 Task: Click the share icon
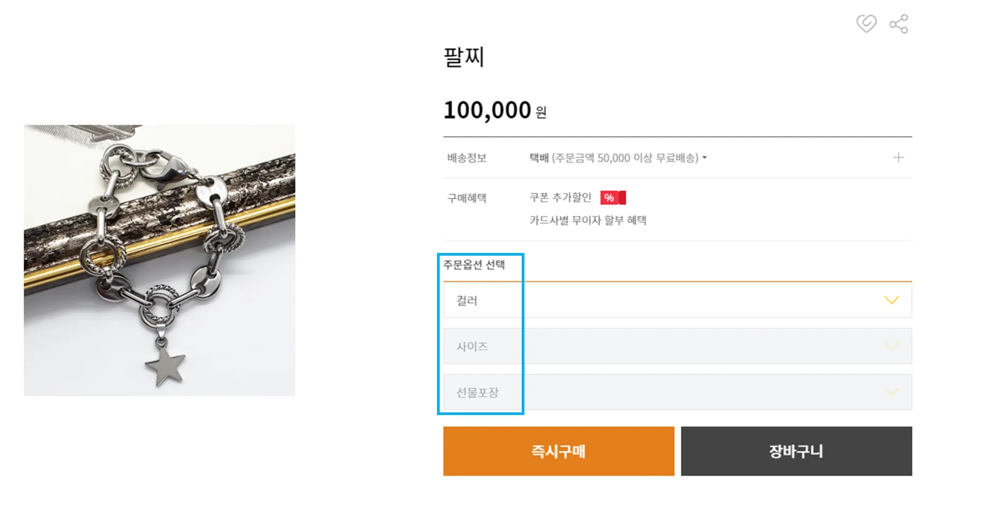tap(899, 24)
